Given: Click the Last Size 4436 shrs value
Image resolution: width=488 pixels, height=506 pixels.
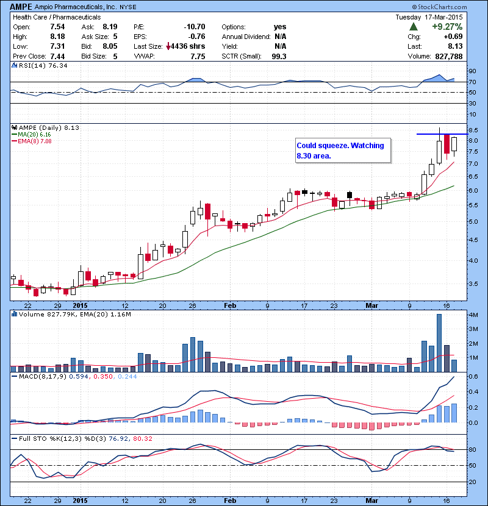Looking at the screenshot, I should 188,46.
